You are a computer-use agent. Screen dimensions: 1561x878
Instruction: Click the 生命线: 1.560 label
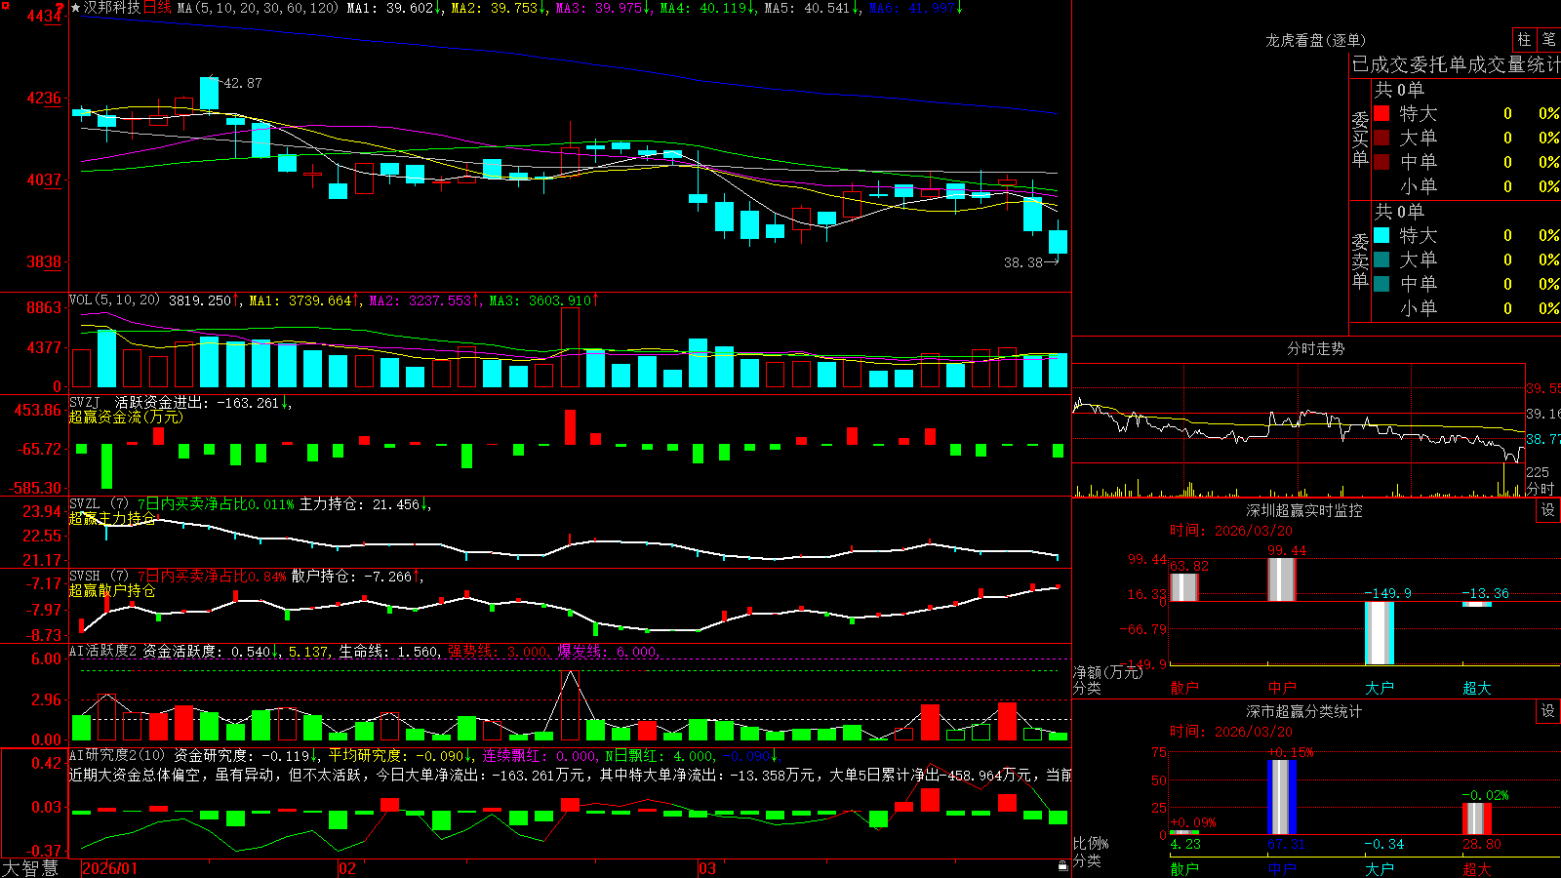388,651
